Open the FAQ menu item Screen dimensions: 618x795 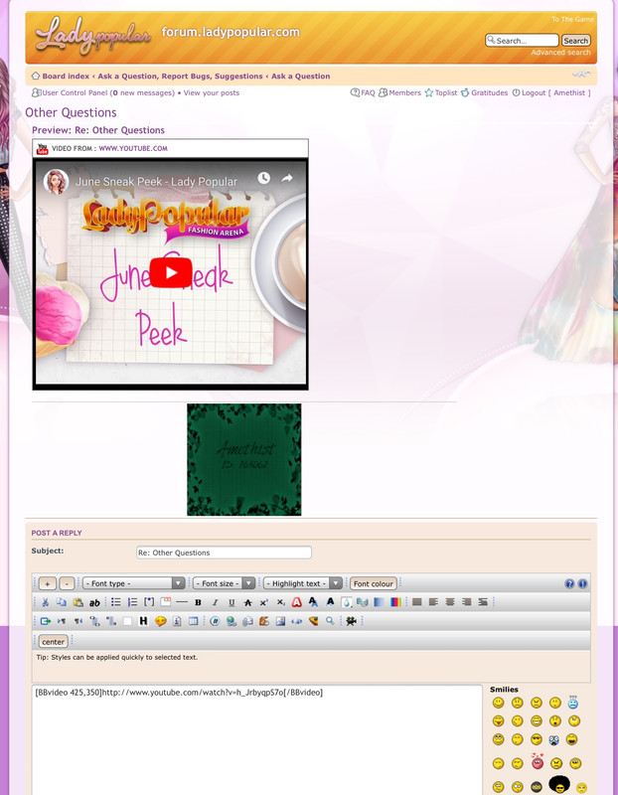point(363,92)
